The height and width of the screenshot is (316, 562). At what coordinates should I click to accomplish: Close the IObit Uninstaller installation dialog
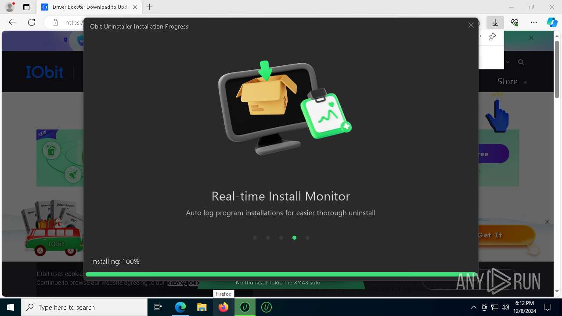(x=471, y=25)
